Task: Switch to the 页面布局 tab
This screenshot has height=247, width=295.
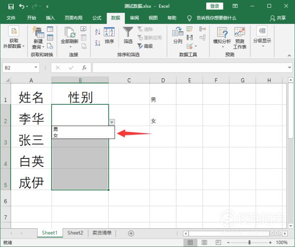Action: (x=74, y=18)
